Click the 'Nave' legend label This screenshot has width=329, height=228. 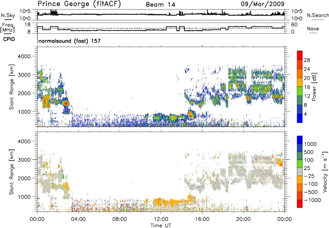pyautogui.click(x=313, y=28)
